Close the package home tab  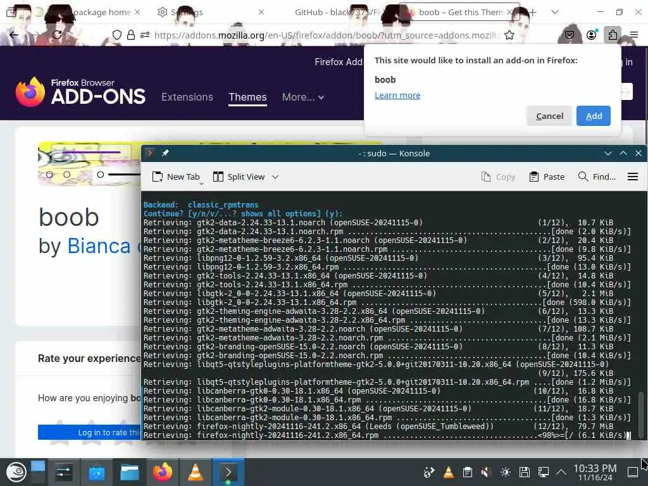click(x=137, y=13)
